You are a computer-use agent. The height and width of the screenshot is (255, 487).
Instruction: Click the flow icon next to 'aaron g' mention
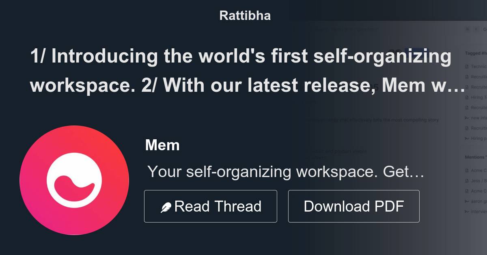coord(466,201)
